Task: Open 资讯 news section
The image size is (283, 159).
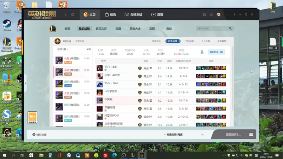Action: pos(67,29)
